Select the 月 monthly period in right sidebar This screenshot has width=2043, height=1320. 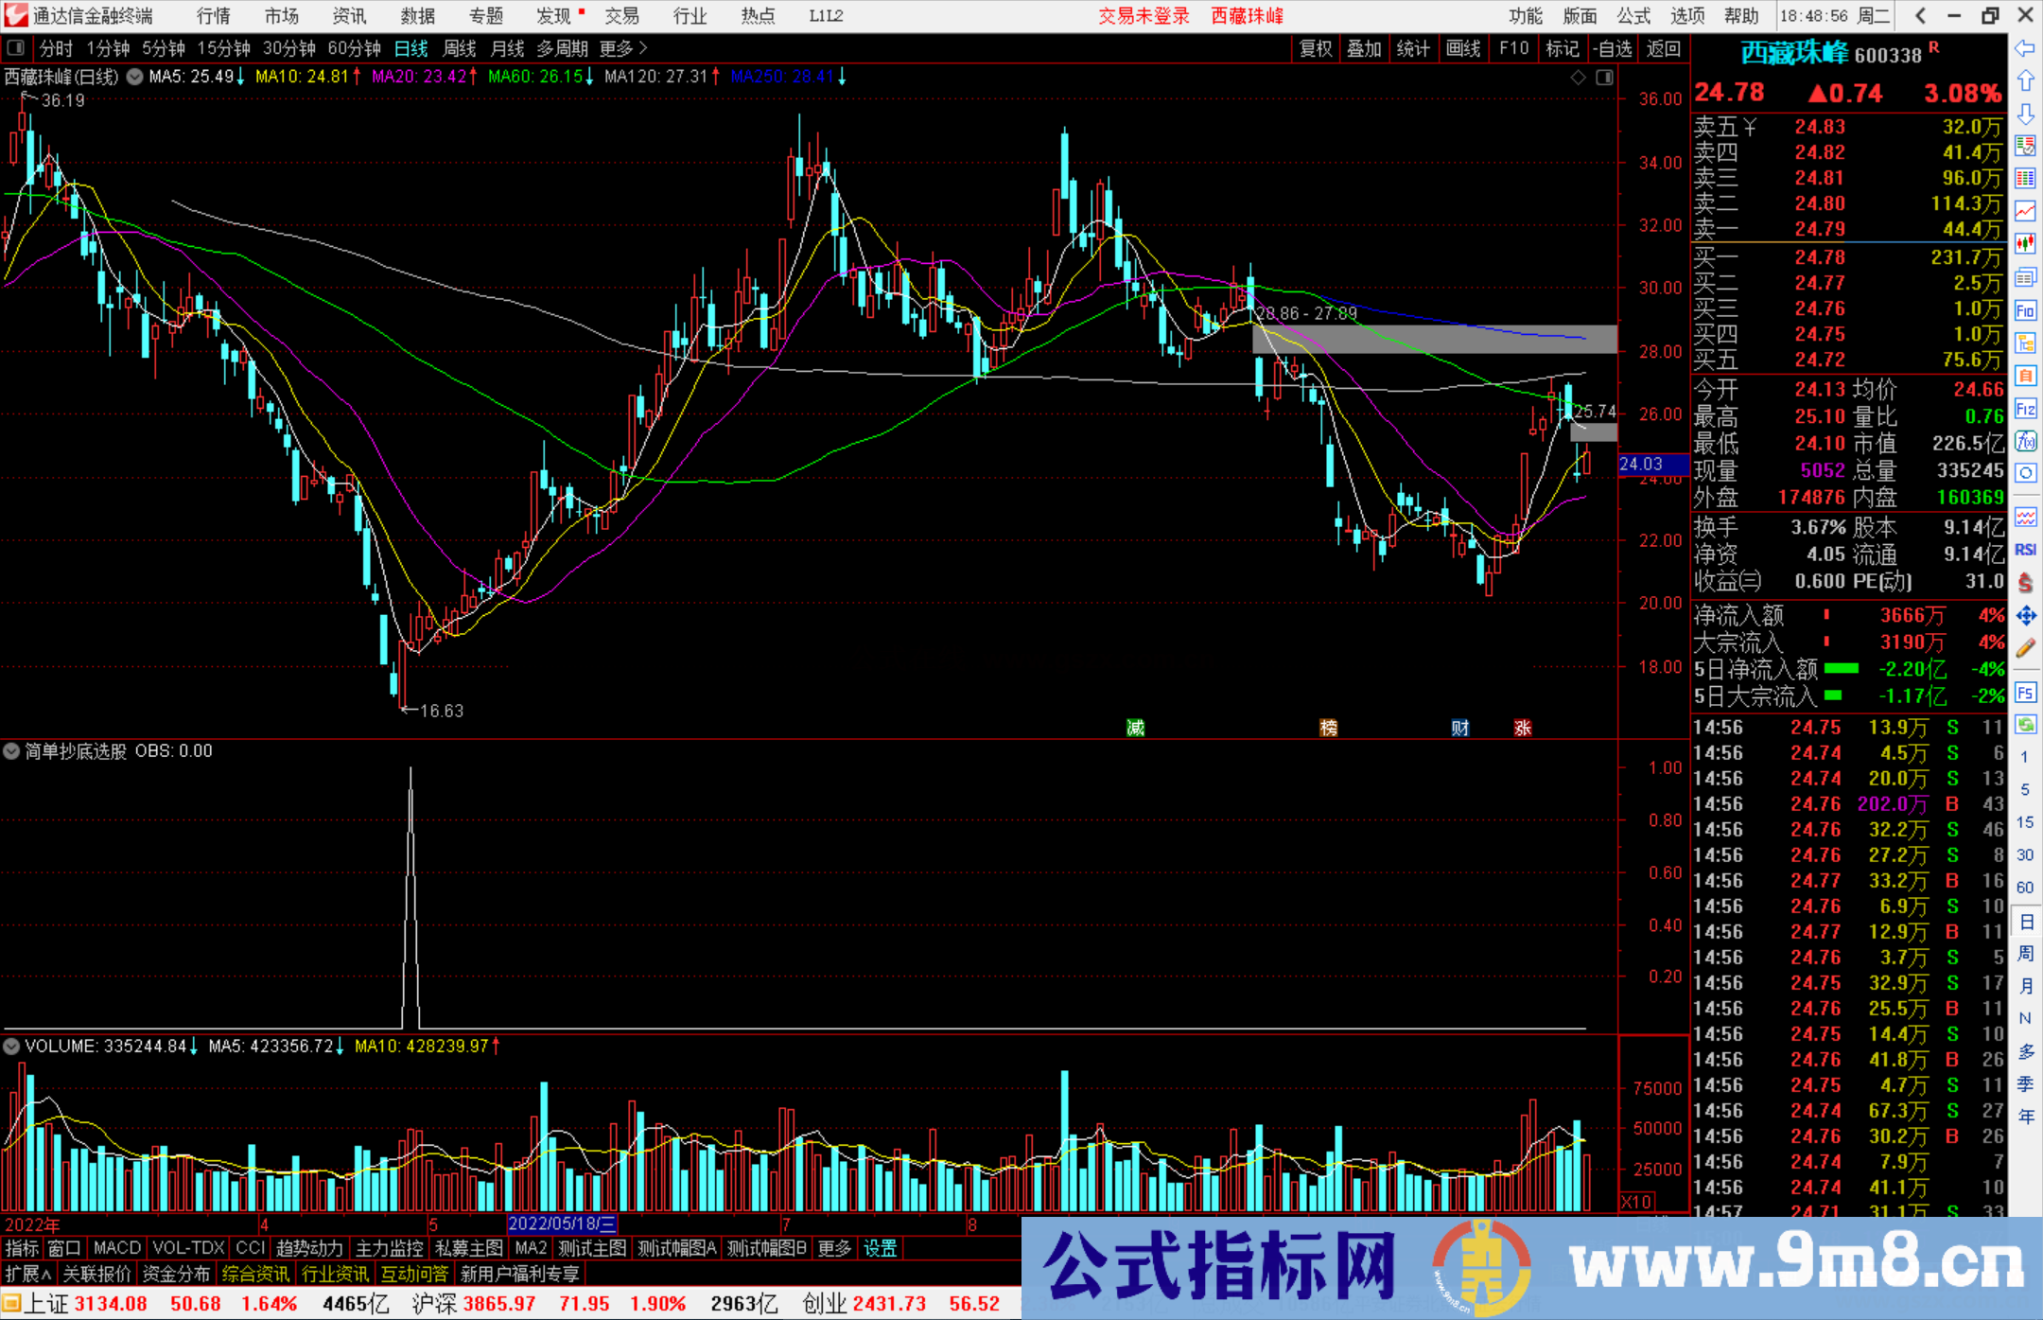tap(2025, 986)
